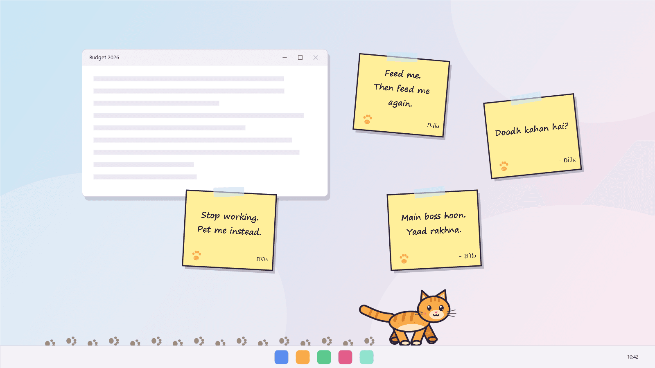The height and width of the screenshot is (368, 655).
Task: Click the 'Pet me instead.' text line
Action: (229, 231)
